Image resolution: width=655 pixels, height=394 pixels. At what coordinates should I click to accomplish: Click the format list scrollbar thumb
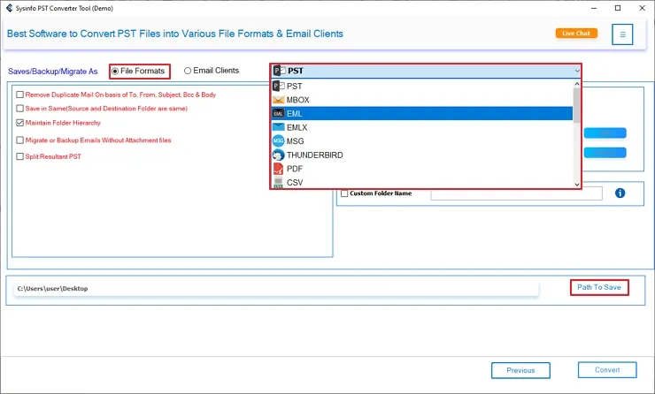(577, 105)
